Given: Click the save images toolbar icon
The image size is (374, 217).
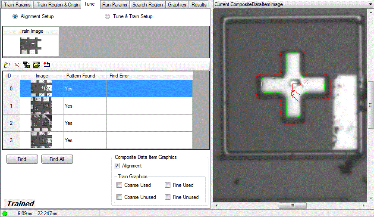Looking at the screenshot, I should (26, 65).
